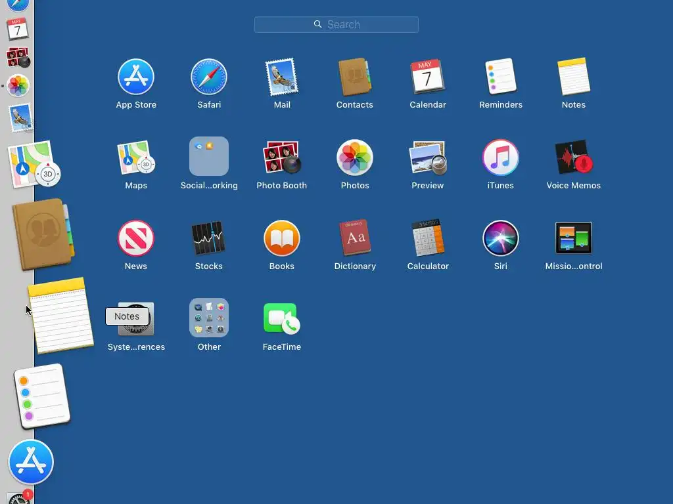Click the Mail stamp icon in Dock
This screenshot has width=673, height=504.
[x=20, y=117]
